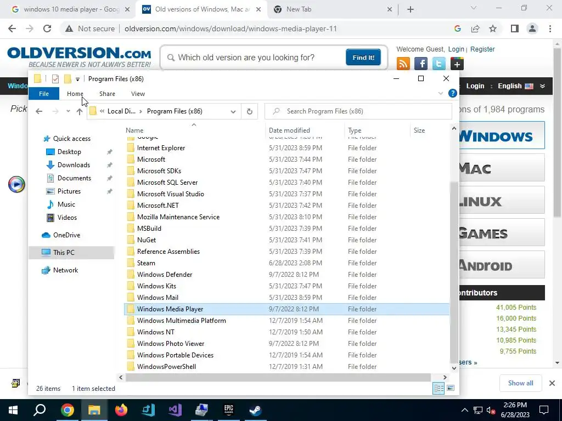Open Explorer help question mark icon
The width and height of the screenshot is (562, 421).
[453, 93]
